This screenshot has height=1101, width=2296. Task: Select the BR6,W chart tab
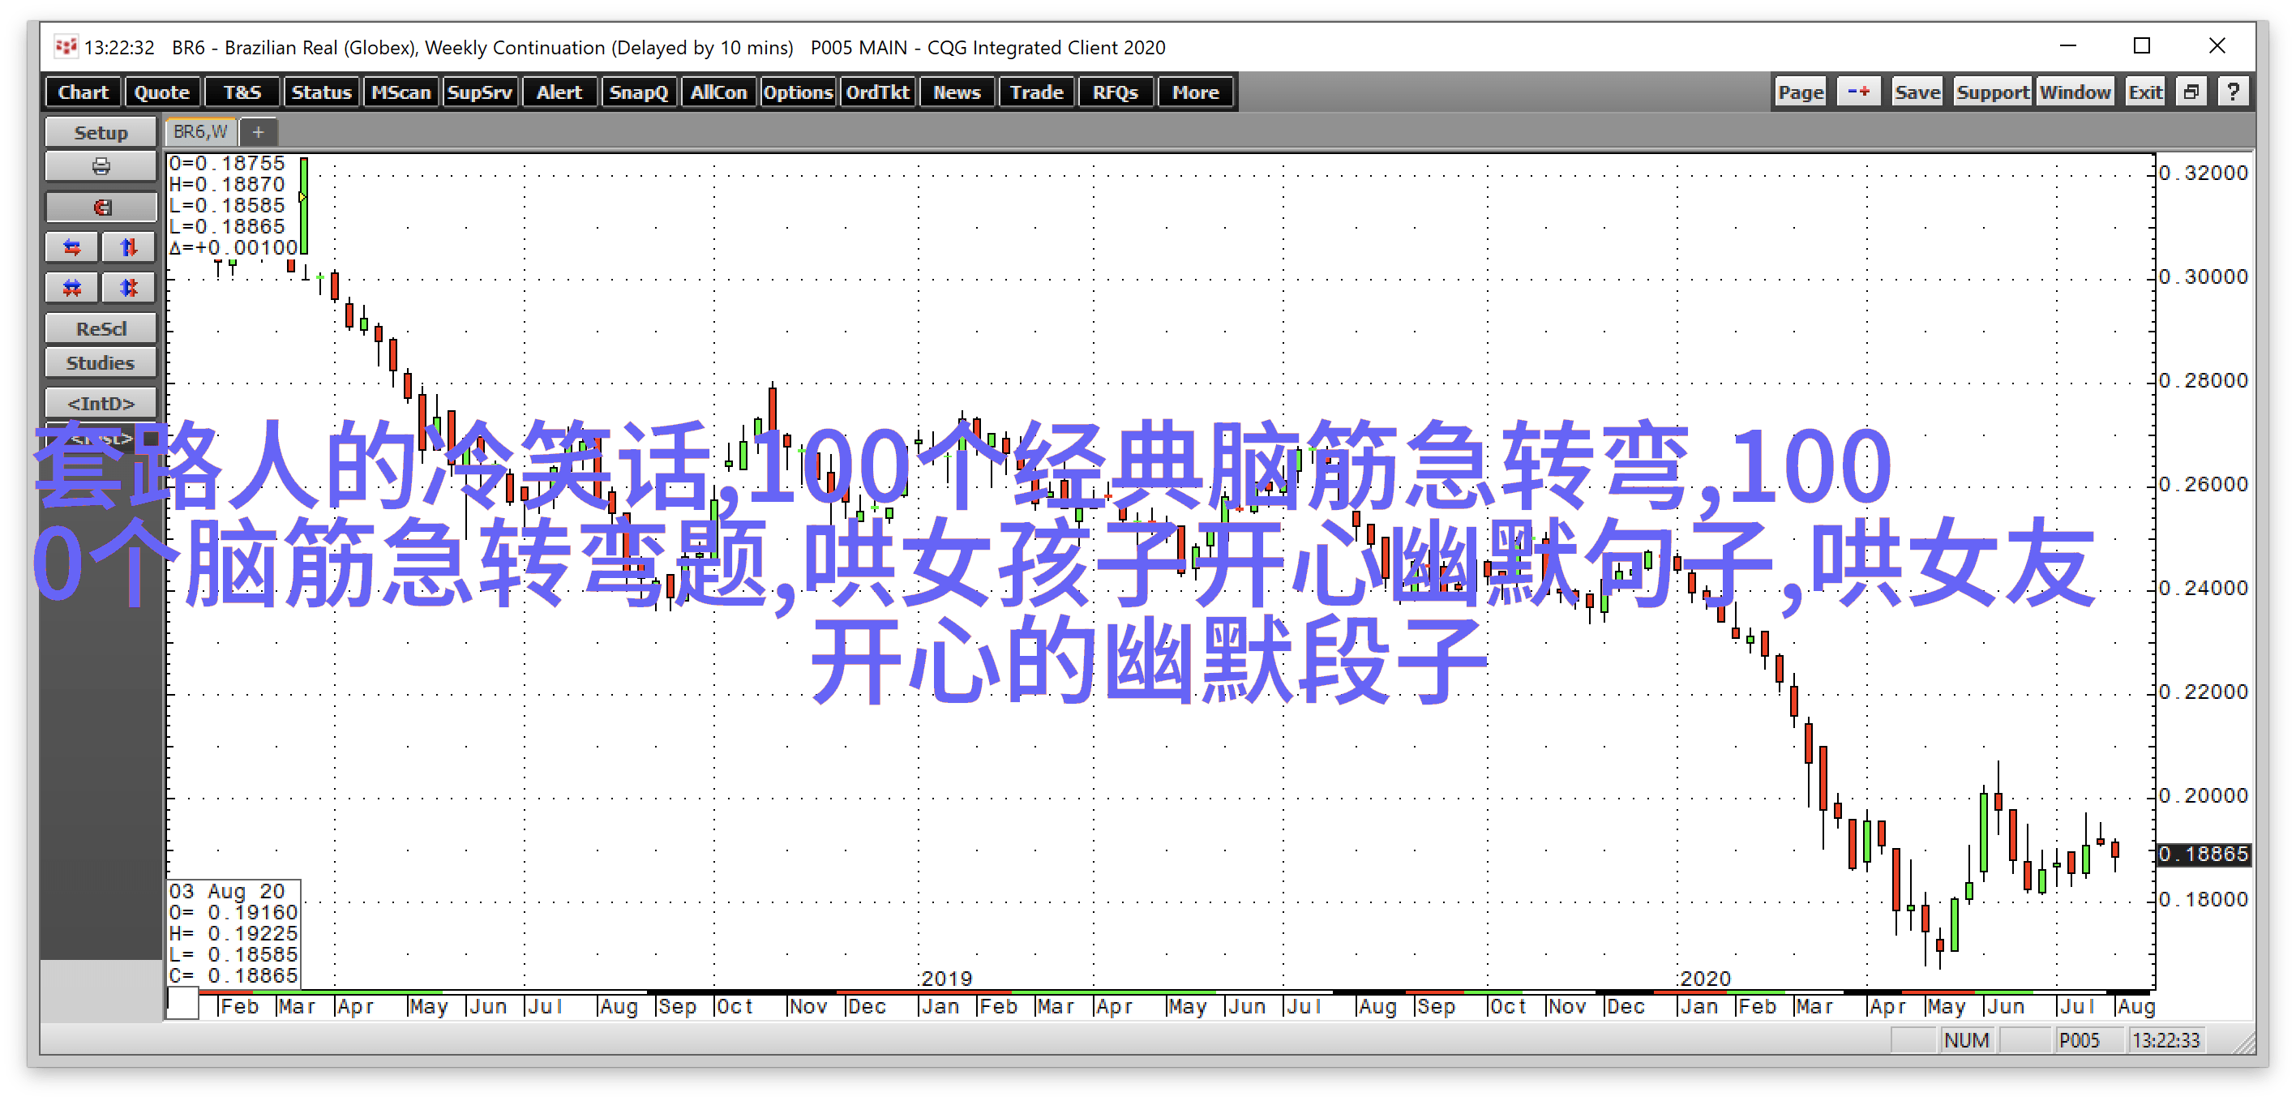tap(200, 133)
